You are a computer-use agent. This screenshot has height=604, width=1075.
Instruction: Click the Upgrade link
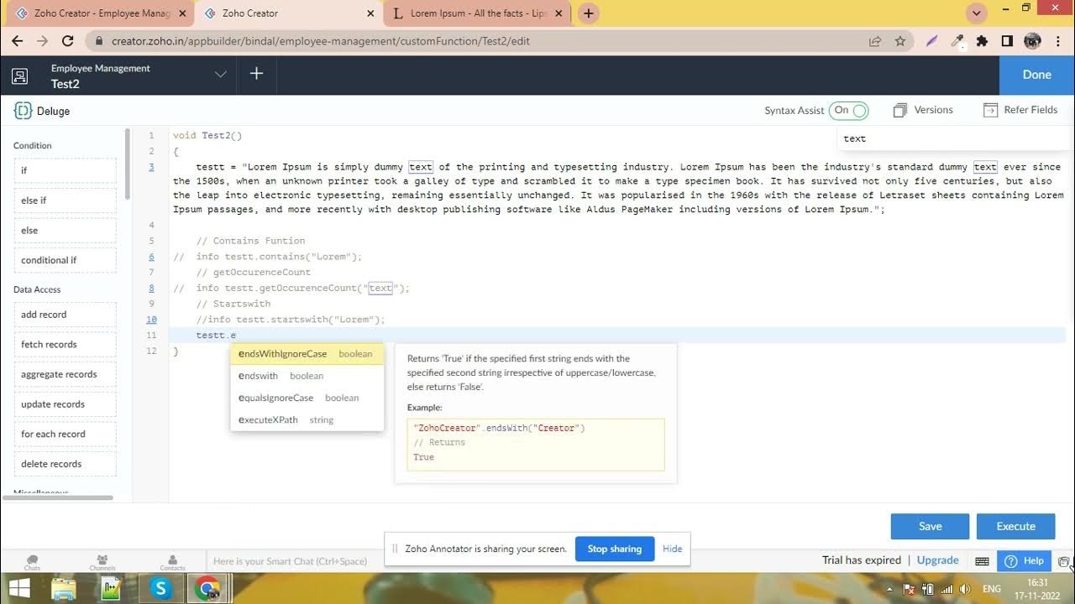click(x=937, y=560)
